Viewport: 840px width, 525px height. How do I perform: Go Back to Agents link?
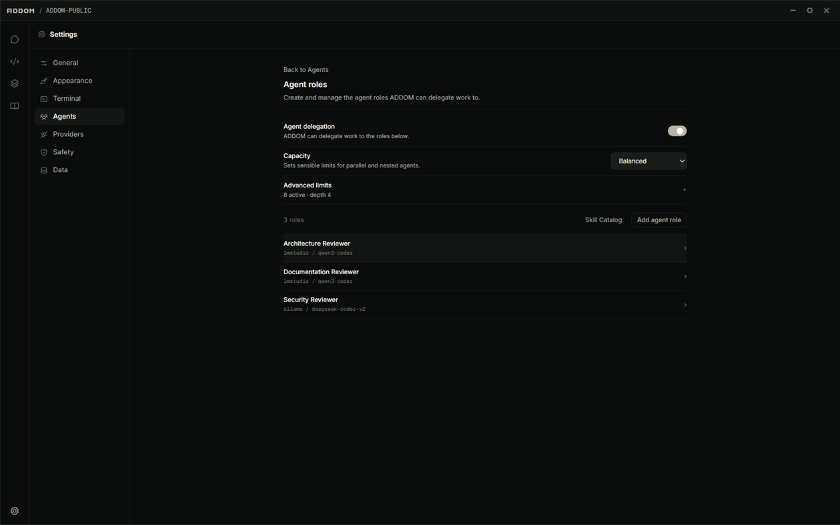(x=306, y=69)
